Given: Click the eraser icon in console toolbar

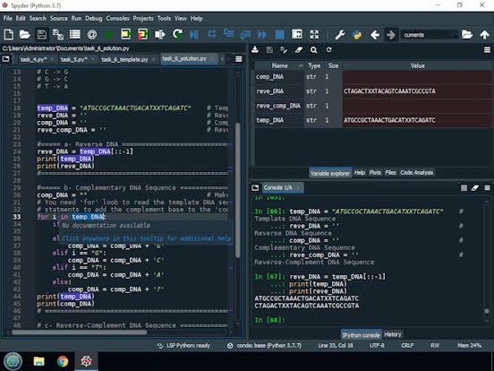Looking at the screenshot, I should 475,188.
